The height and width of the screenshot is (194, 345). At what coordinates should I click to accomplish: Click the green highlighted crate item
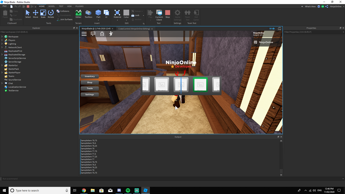(x=200, y=84)
